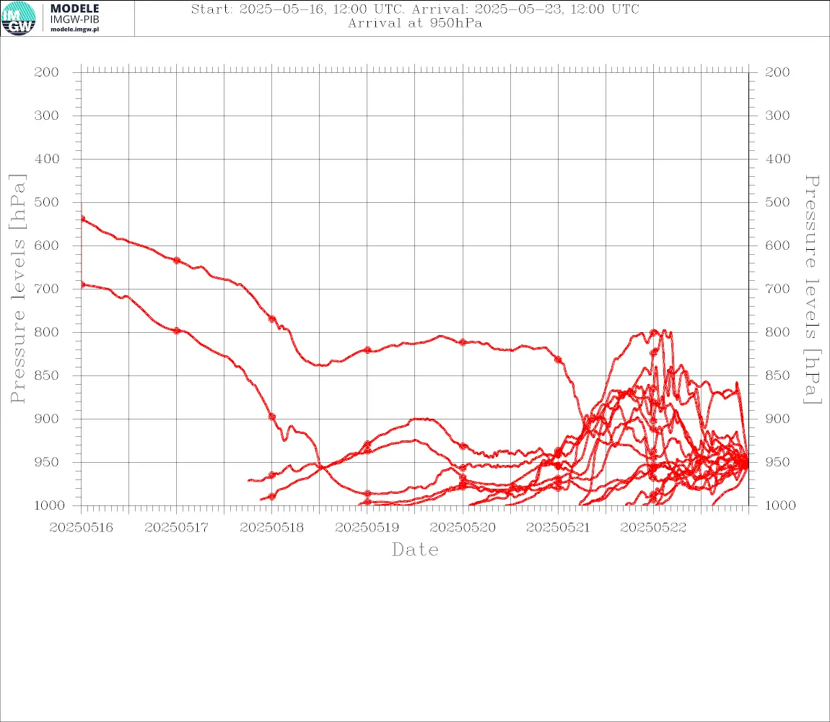
Task: Click the right axis 1000 label
Action: point(781,505)
